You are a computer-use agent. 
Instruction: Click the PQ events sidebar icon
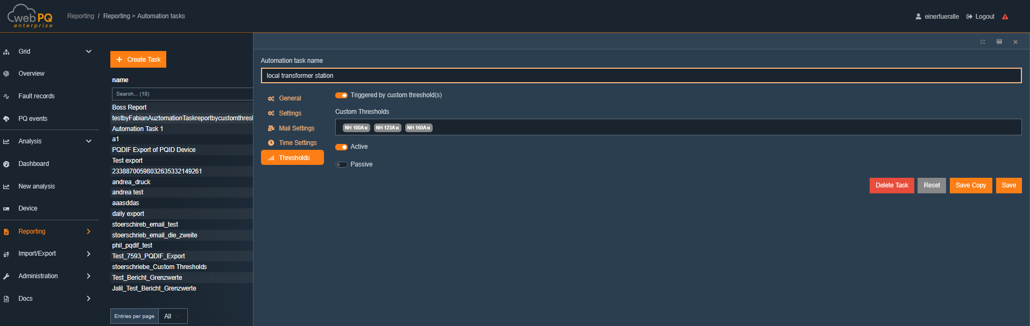click(6, 119)
